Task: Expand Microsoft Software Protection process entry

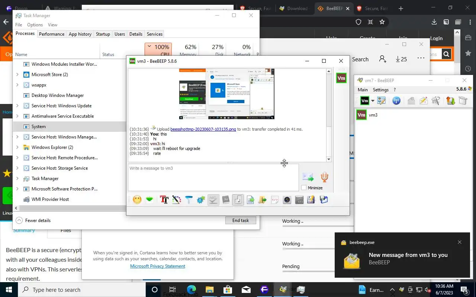Action: point(17,189)
